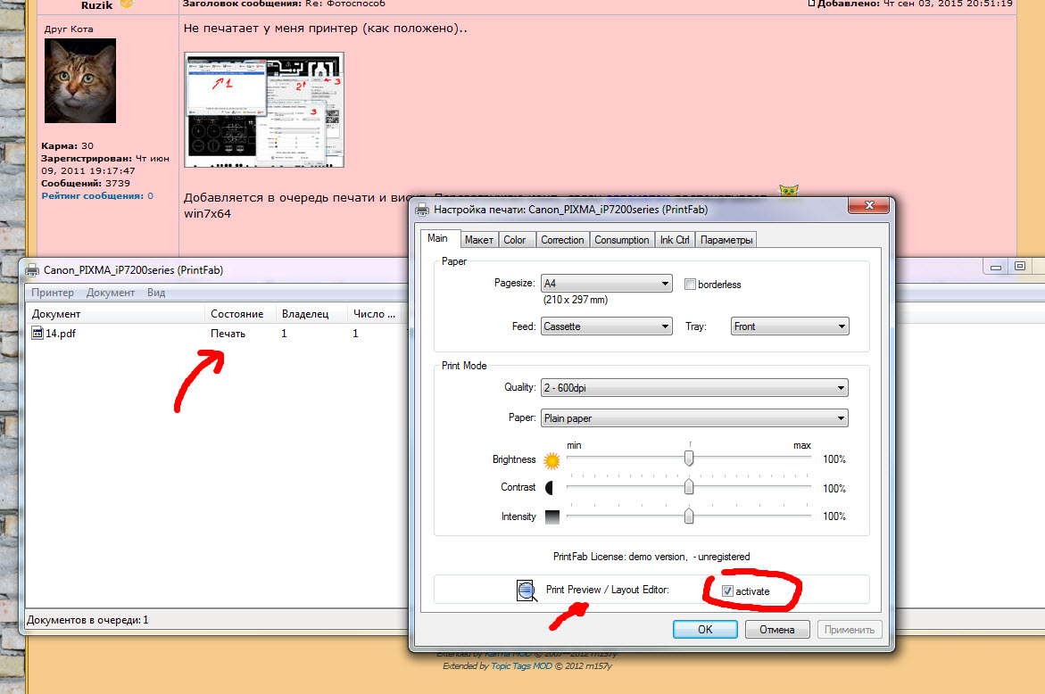This screenshot has width=1045, height=694.
Task: Click PrintFab License demo version text
Action: (x=651, y=557)
